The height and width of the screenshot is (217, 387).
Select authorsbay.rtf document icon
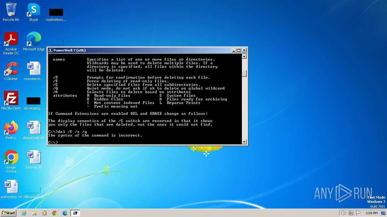[x=11, y=189]
